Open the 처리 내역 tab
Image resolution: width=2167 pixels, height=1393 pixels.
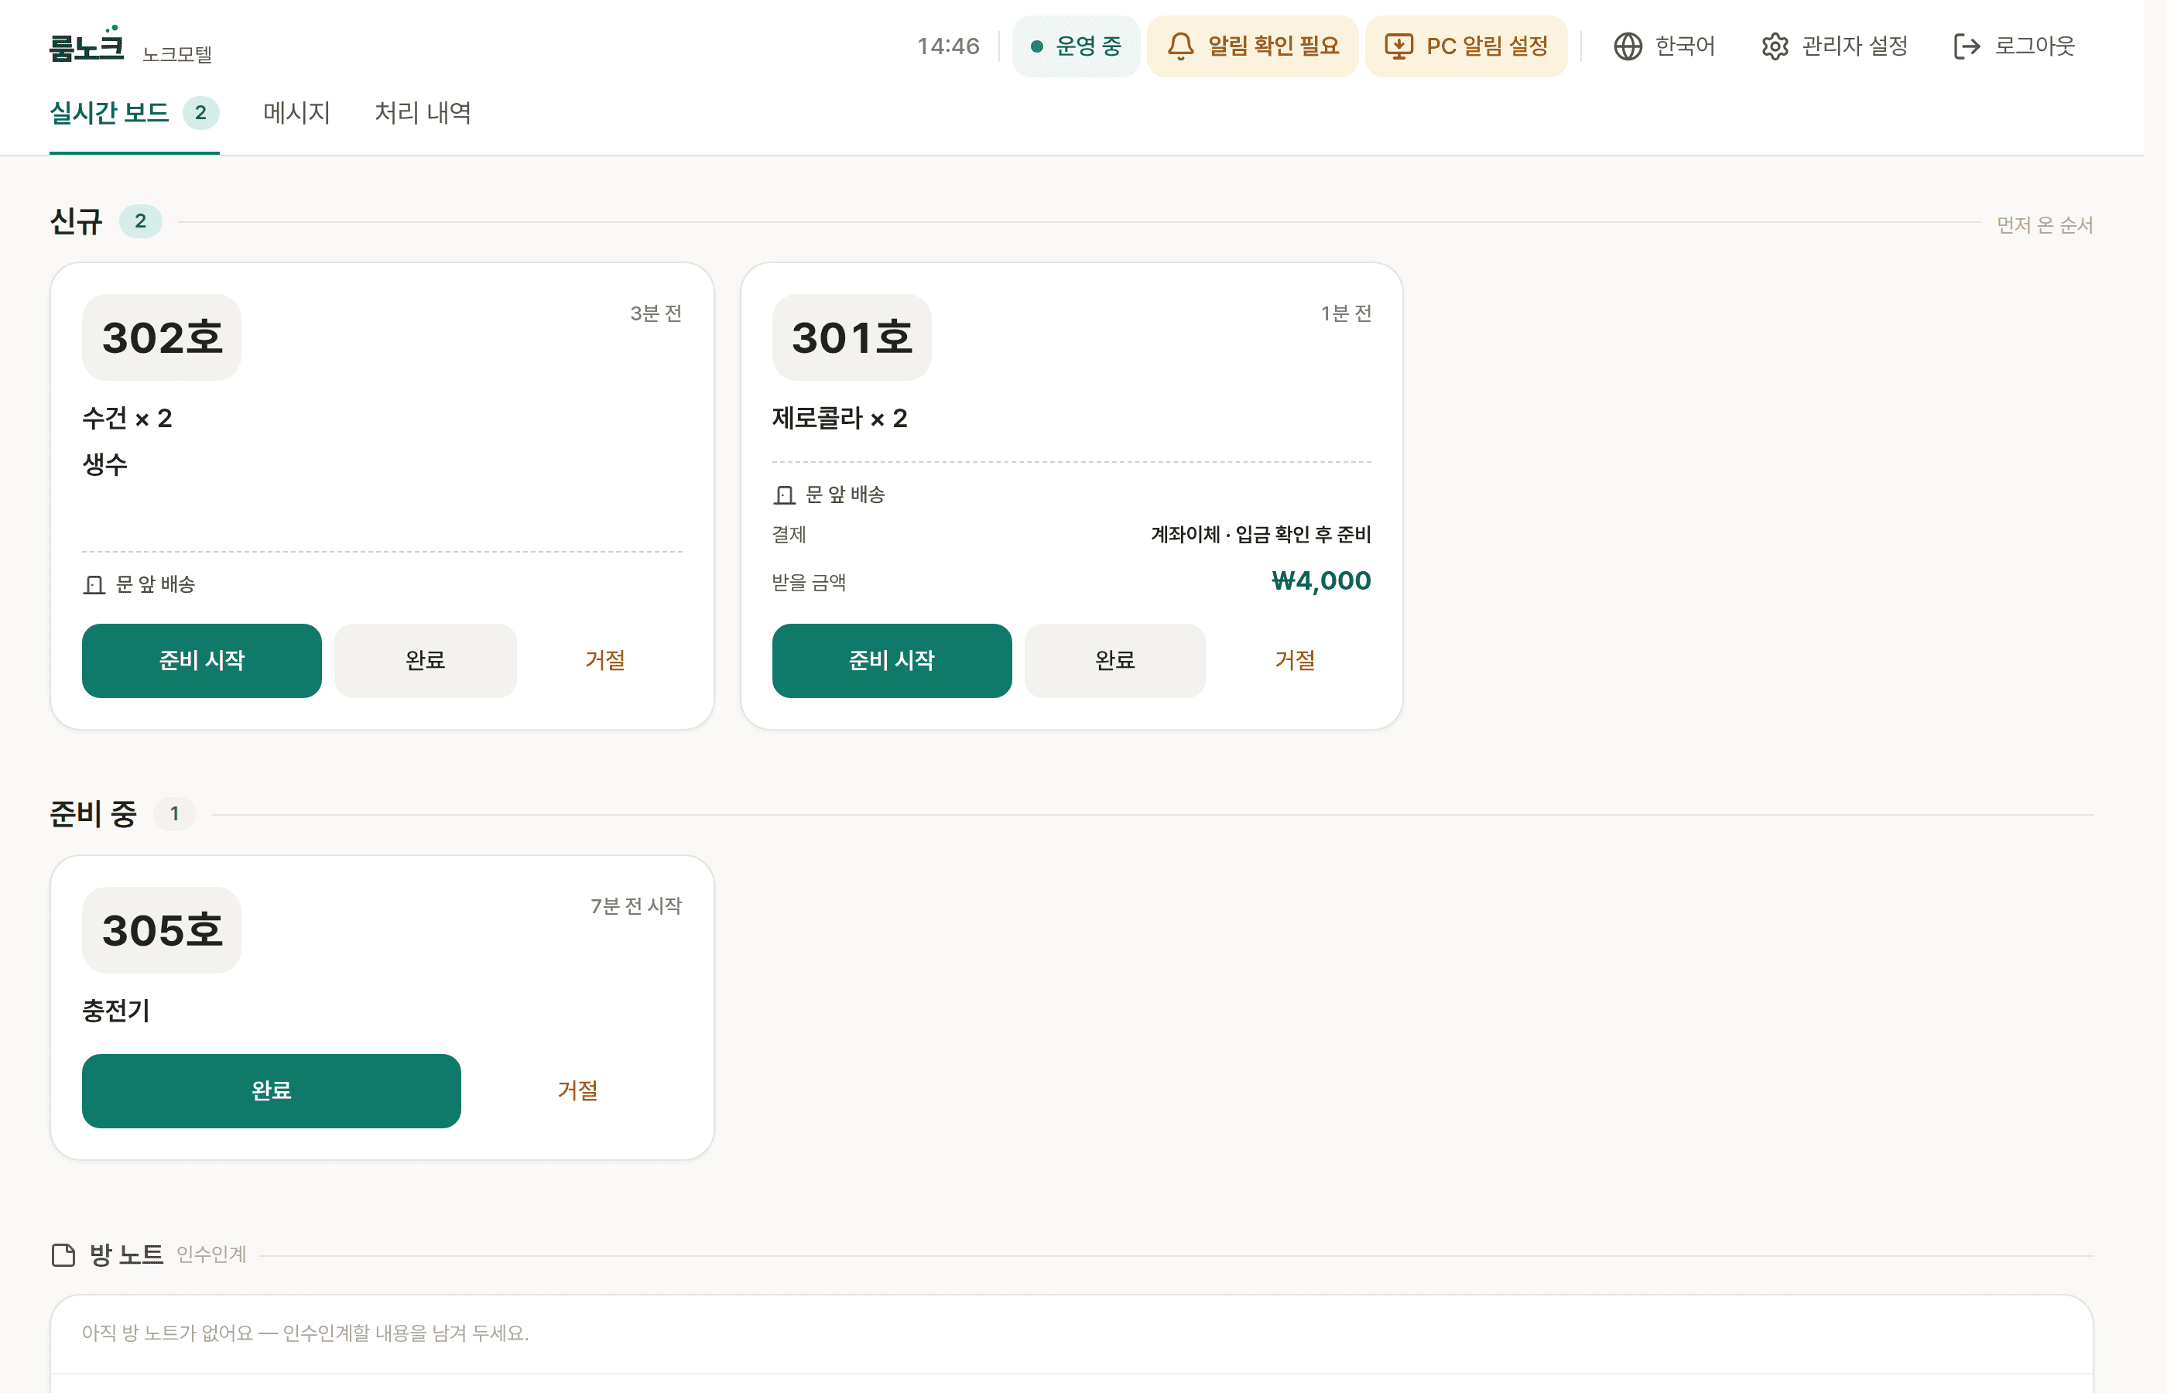point(423,113)
